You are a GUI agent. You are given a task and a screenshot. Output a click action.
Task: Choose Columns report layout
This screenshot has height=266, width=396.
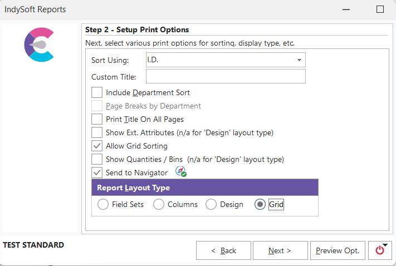click(159, 204)
